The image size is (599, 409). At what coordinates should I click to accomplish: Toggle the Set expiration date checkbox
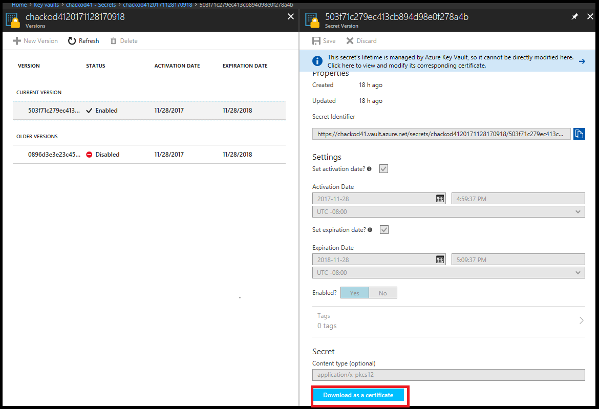384,229
